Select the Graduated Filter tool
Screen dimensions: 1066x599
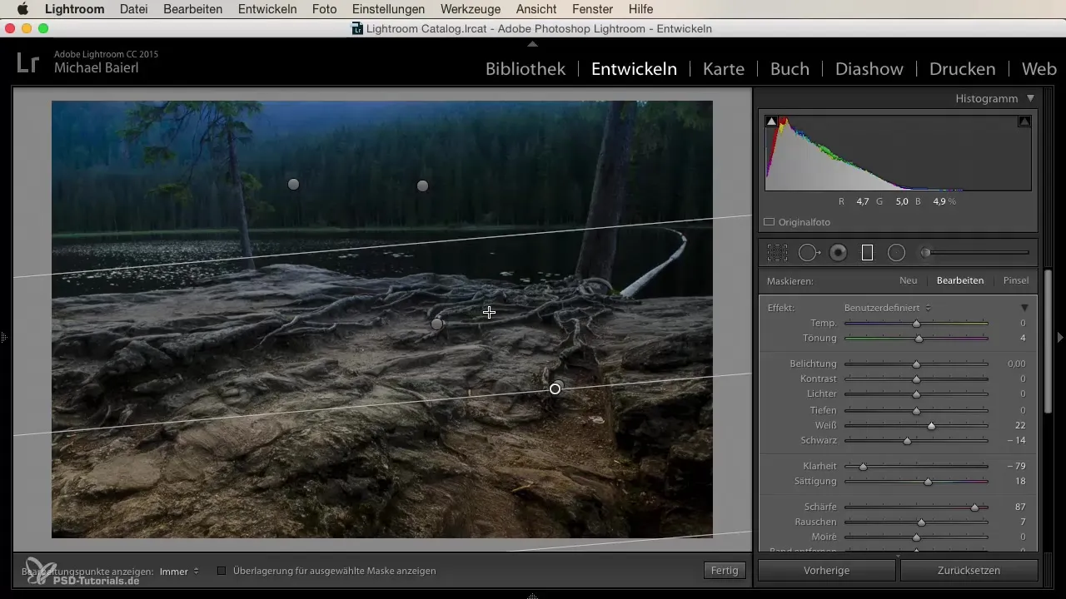867,252
